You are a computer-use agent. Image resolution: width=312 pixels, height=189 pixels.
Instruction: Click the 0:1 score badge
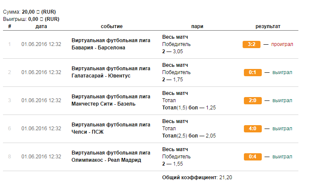(x=252, y=72)
